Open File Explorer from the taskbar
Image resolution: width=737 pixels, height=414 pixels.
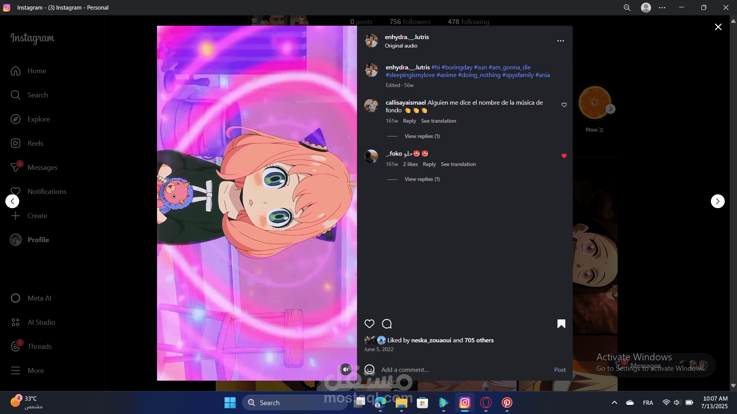click(401, 402)
